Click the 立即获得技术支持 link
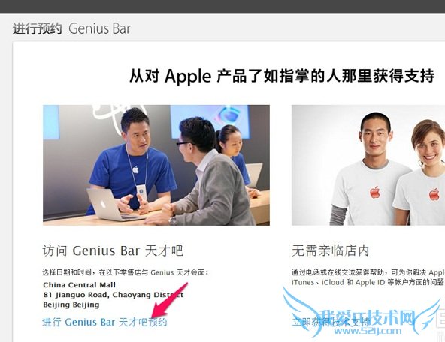Viewport: 445px width, 342px height. (x=331, y=322)
